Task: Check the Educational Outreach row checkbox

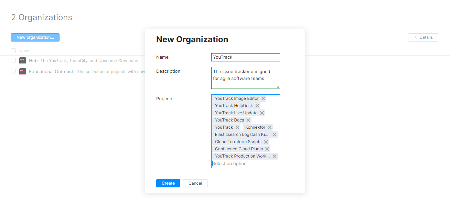Action: pyautogui.click(x=13, y=71)
